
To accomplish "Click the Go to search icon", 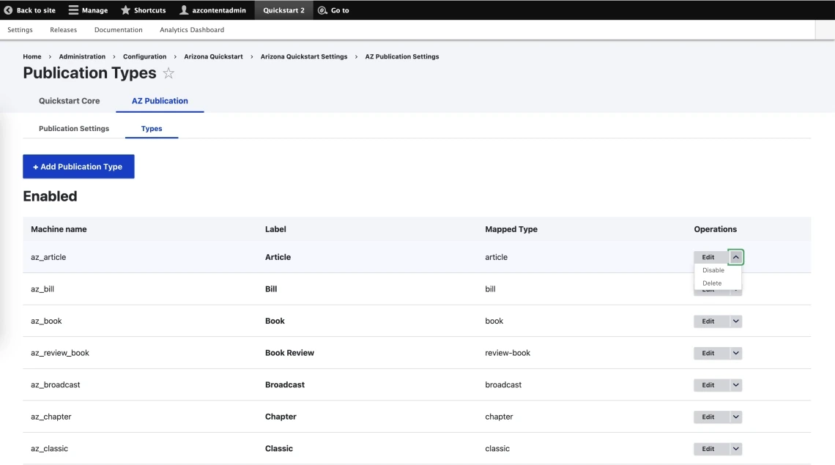I will pos(322,10).
